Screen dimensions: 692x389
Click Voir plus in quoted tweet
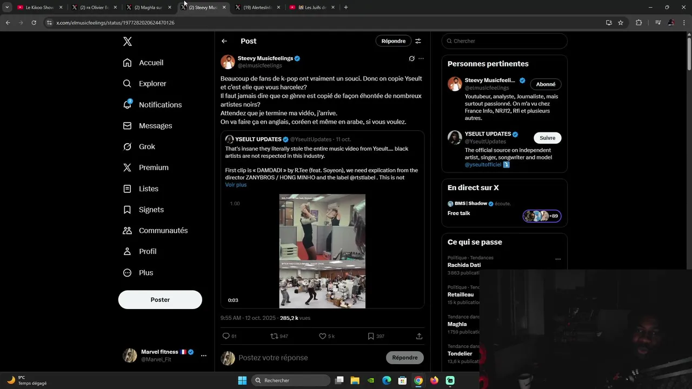coord(236,185)
